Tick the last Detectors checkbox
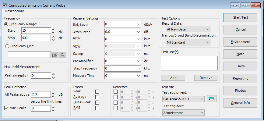Image resolution: width=264 pixels, height=121 pixels. [x=115, y=108]
